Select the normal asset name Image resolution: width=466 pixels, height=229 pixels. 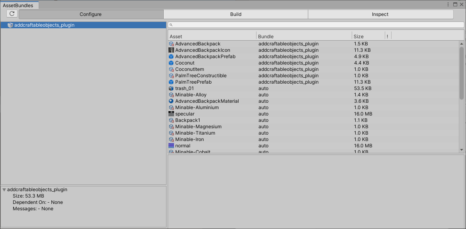point(183,146)
